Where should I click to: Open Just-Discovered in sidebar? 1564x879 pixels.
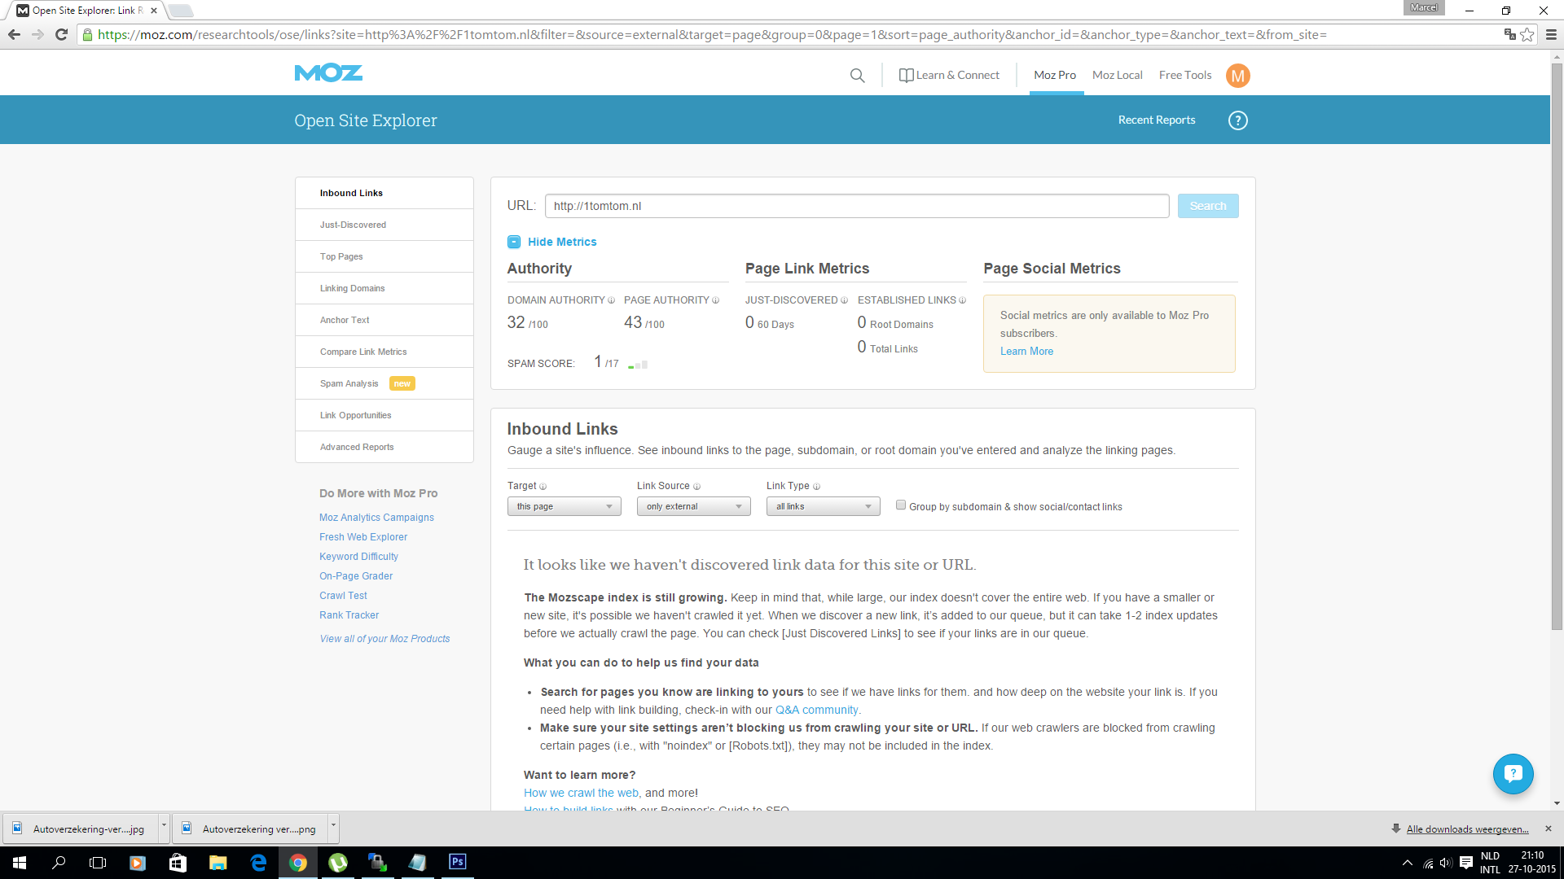[x=384, y=225]
